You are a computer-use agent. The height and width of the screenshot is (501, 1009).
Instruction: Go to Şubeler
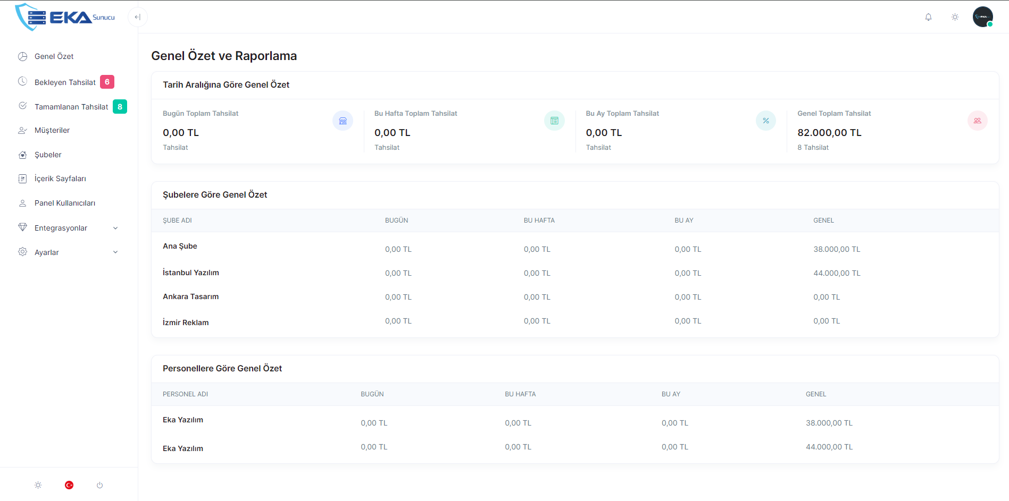(x=48, y=155)
